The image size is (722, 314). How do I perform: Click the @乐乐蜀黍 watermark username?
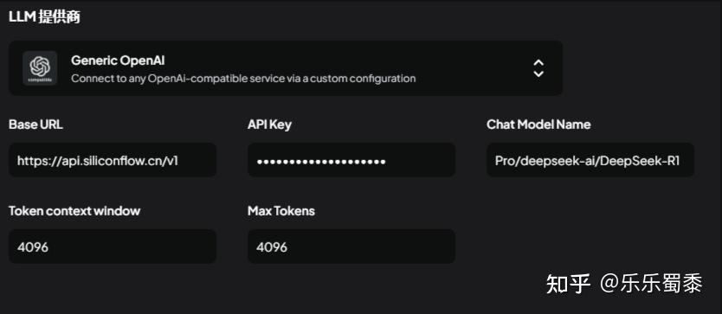click(651, 284)
